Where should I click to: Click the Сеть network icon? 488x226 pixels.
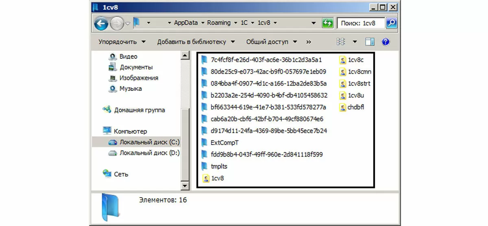(x=107, y=173)
